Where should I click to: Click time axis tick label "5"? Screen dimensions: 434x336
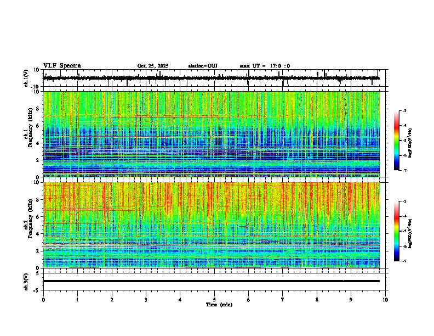[x=214, y=300]
